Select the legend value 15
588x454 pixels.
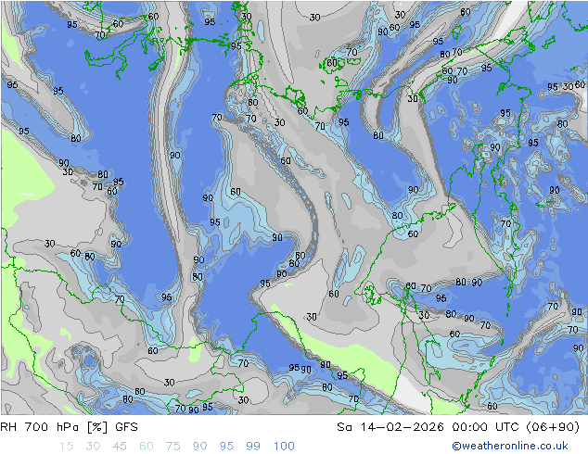tap(66, 446)
